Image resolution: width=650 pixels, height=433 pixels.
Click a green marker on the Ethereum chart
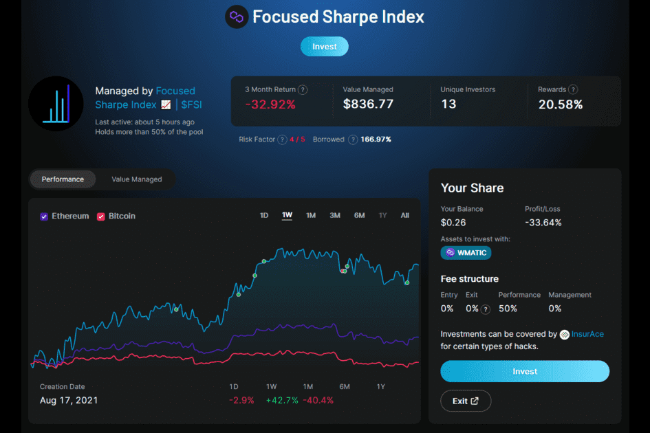(x=263, y=261)
